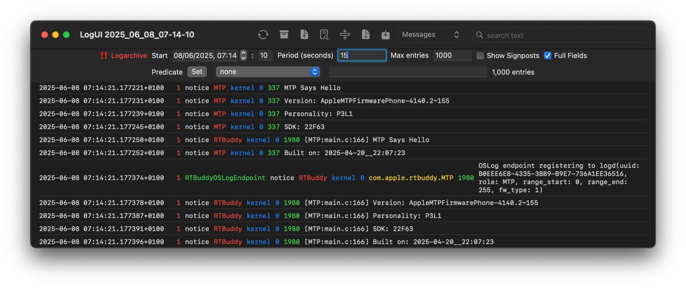Select RTBuddy row '[MTP:main.c:166] Built on'
This screenshot has height=288, width=686.
click(x=342, y=242)
